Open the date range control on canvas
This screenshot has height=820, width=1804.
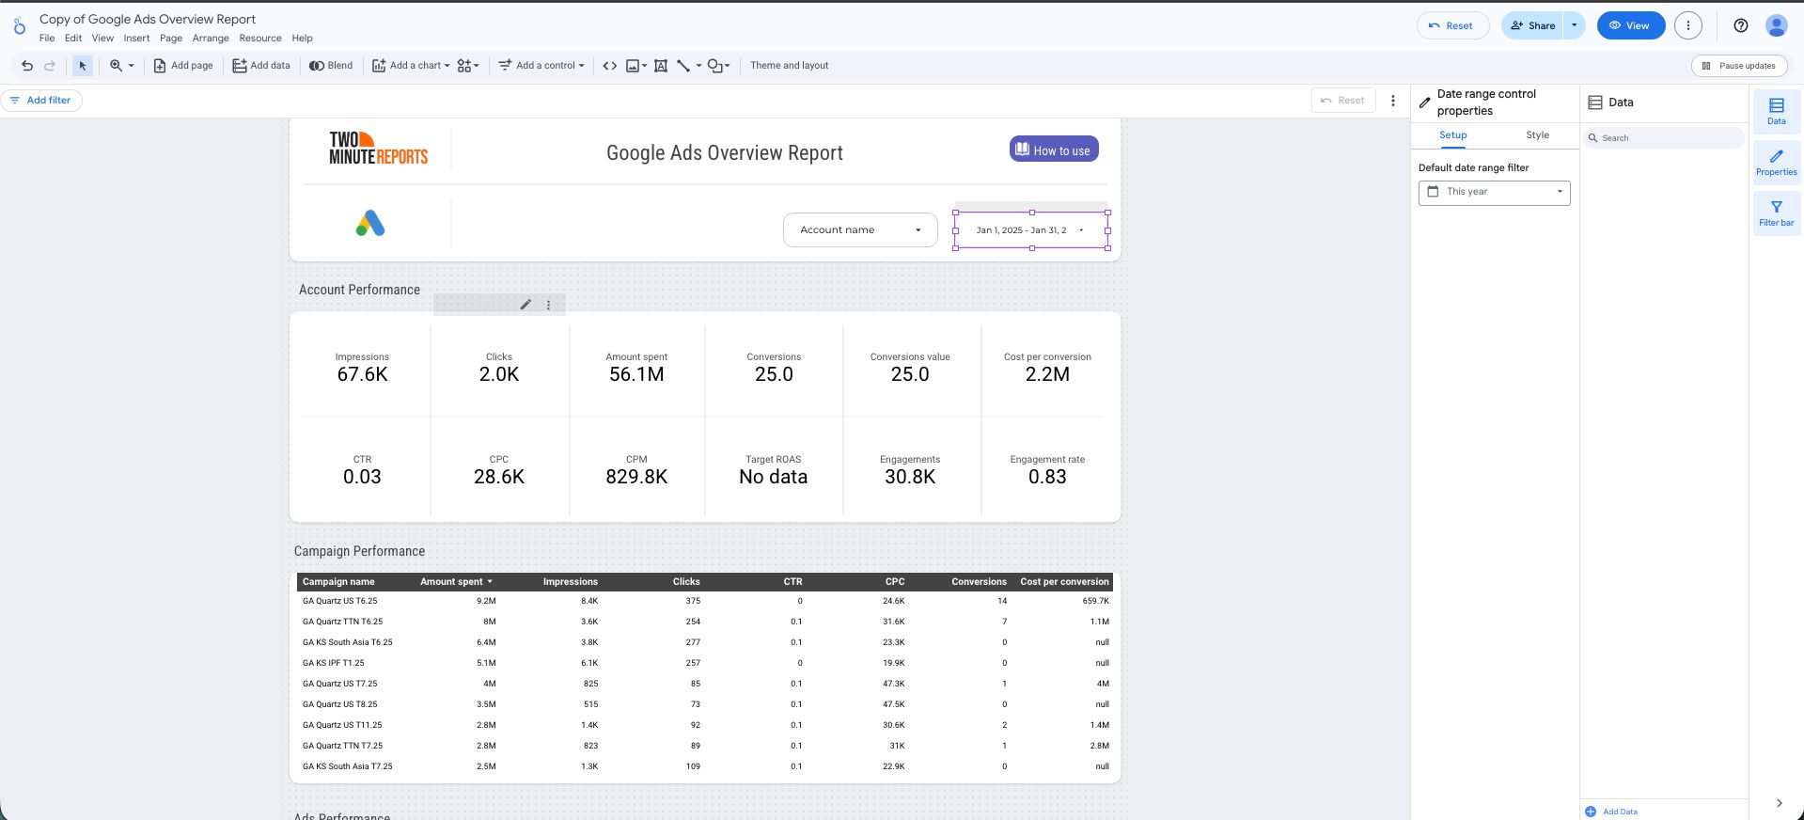(1031, 230)
